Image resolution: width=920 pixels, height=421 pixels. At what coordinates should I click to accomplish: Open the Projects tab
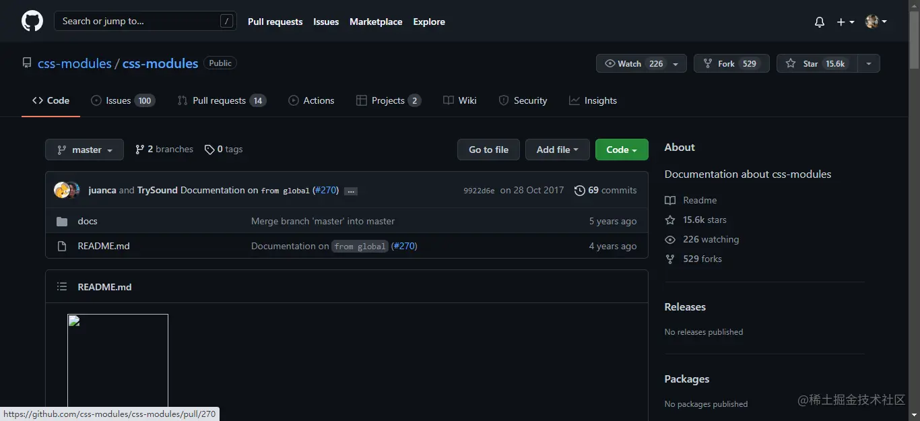click(389, 100)
